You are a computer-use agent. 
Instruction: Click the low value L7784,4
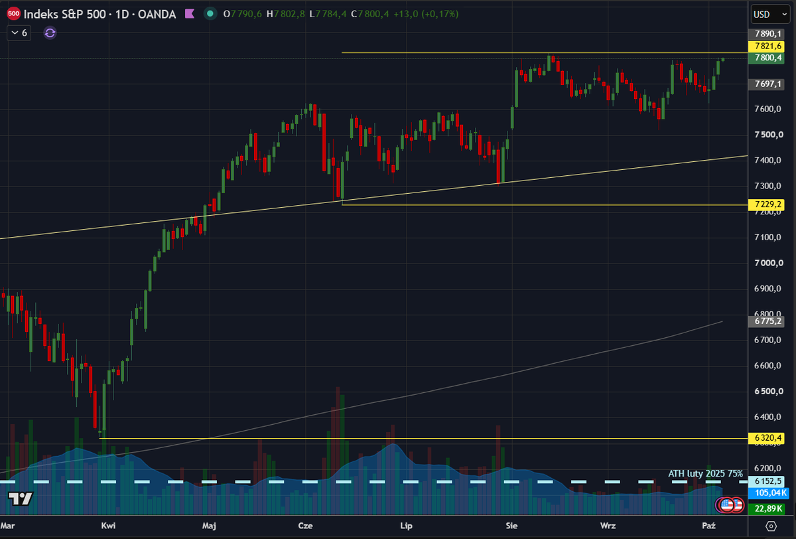pyautogui.click(x=328, y=14)
